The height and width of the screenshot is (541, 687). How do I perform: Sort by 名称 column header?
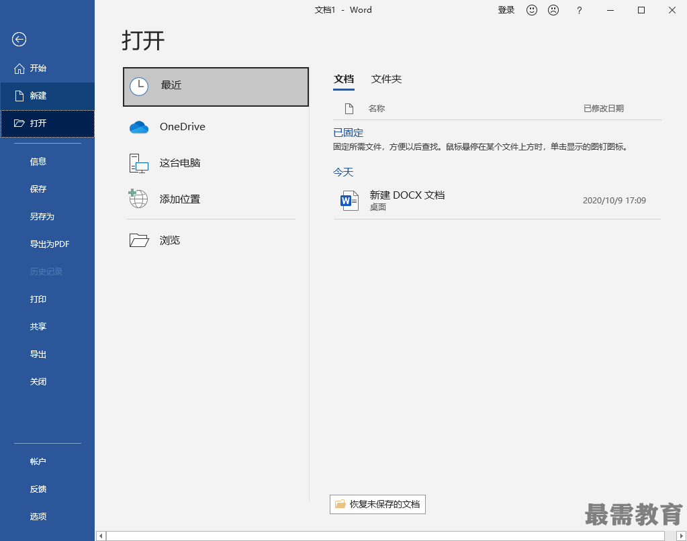376,109
